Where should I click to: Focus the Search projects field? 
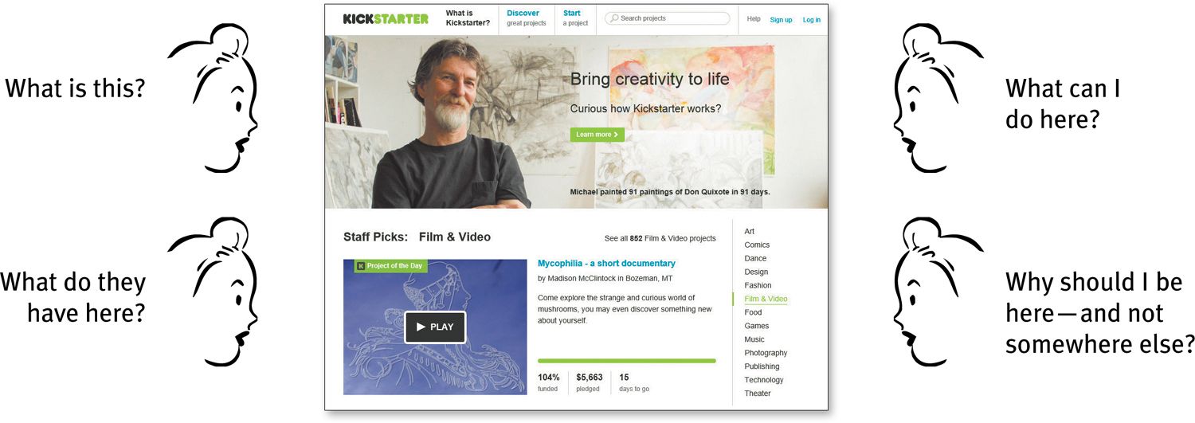point(667,18)
